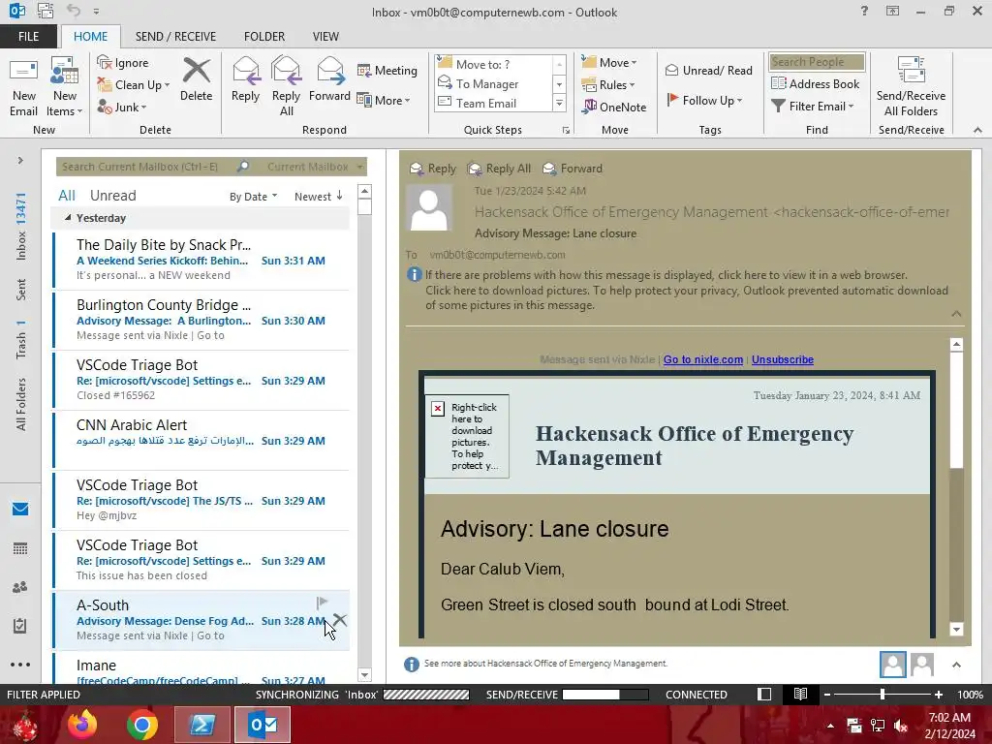Click the Search People field
The height and width of the screenshot is (744, 992).
817,62
